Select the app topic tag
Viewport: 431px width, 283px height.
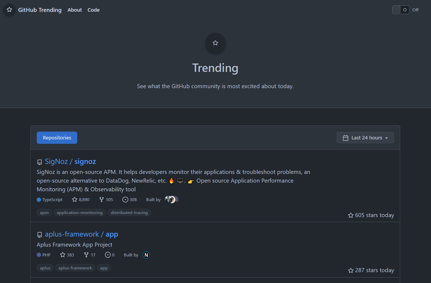tap(103, 268)
